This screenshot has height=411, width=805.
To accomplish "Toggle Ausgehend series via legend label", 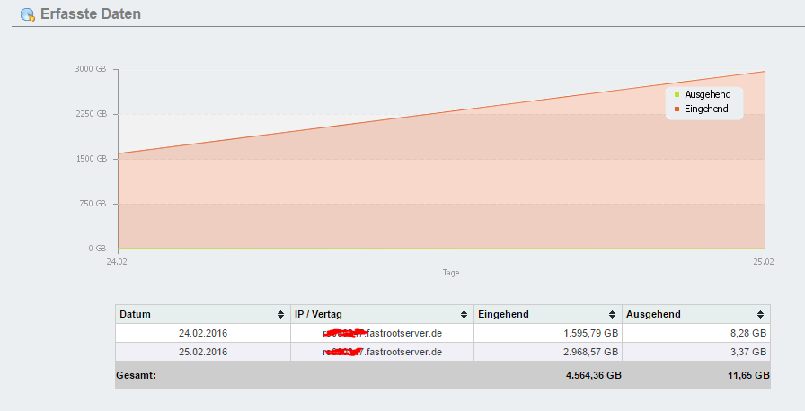I will pos(707,94).
